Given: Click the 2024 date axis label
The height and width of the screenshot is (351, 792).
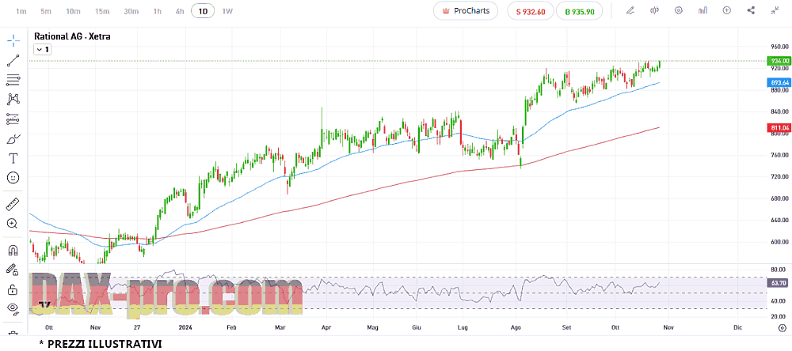Looking at the screenshot, I should 187,327.
